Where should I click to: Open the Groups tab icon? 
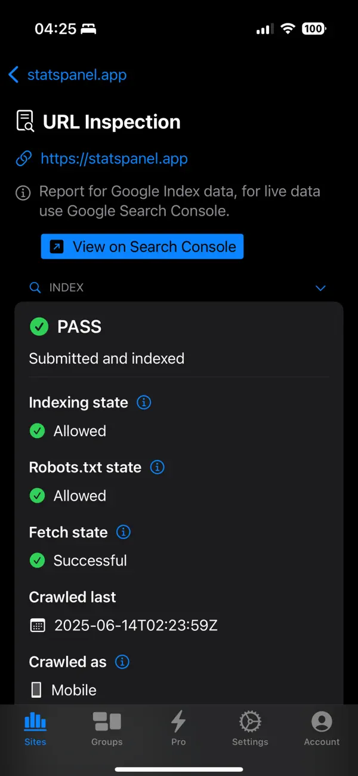pos(106,722)
